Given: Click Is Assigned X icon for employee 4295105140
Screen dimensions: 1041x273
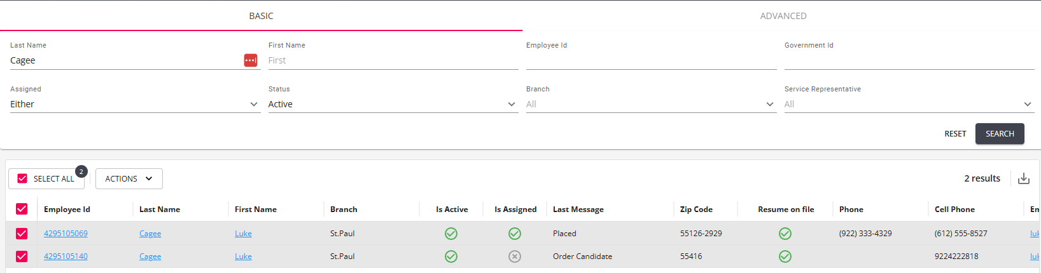Looking at the screenshot, I should pyautogui.click(x=515, y=256).
